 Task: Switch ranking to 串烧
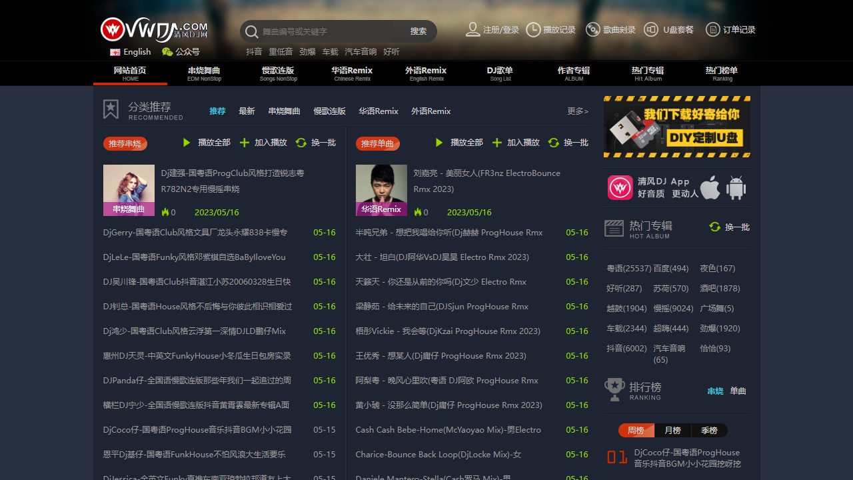[715, 391]
